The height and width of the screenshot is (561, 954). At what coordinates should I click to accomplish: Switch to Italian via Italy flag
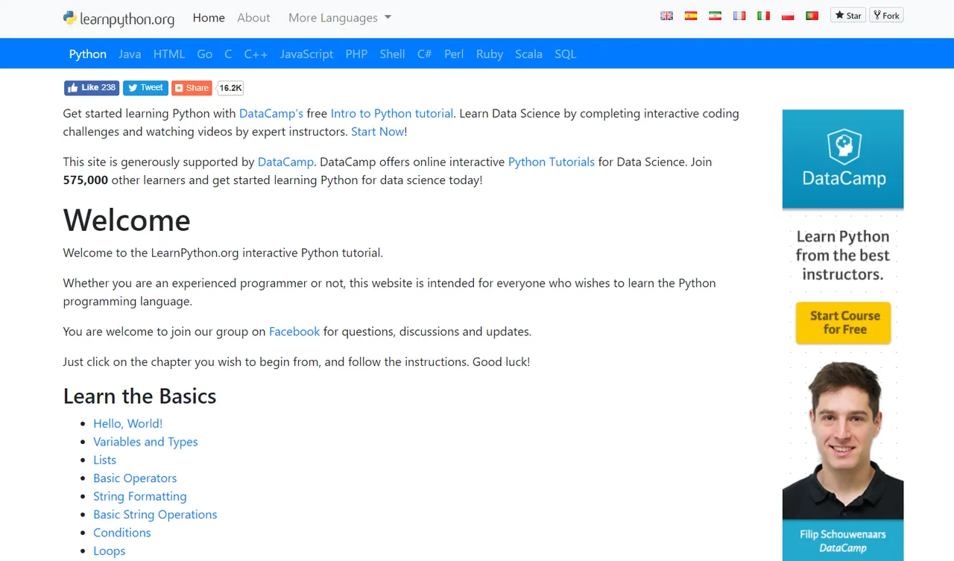tap(764, 16)
